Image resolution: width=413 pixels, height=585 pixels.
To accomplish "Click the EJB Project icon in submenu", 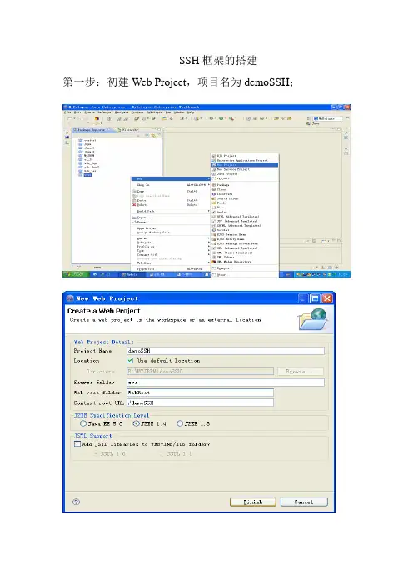I will 214,156.
